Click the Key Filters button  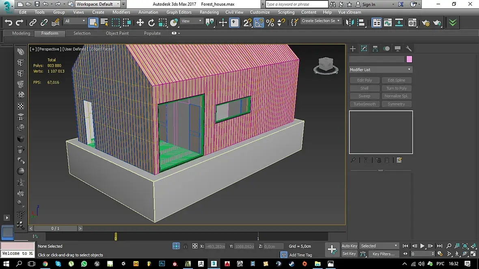pos(383,254)
